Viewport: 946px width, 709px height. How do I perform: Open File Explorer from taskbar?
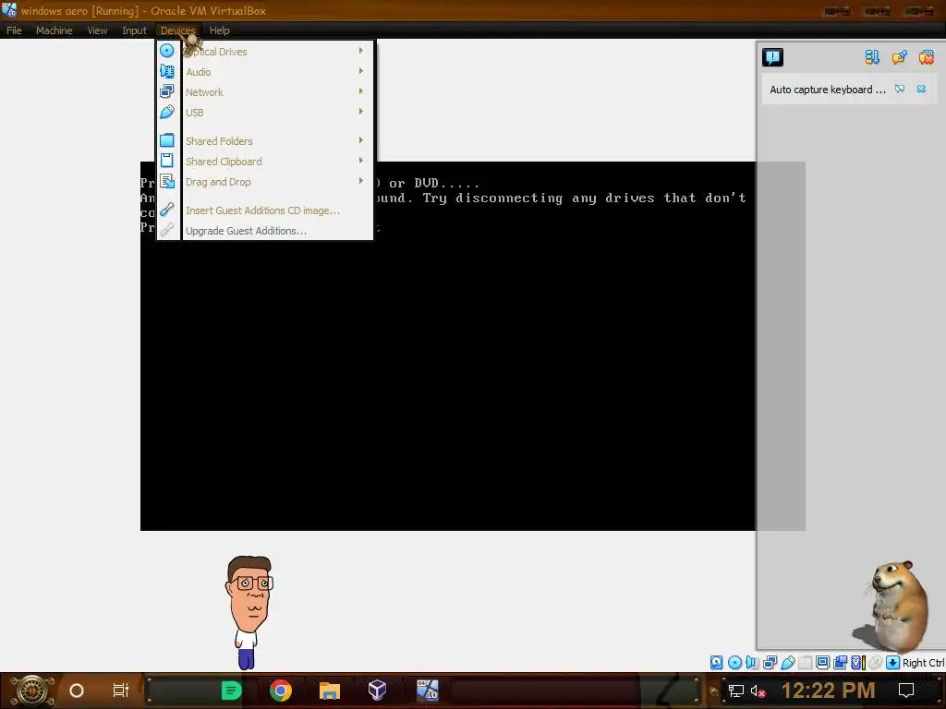pos(330,691)
